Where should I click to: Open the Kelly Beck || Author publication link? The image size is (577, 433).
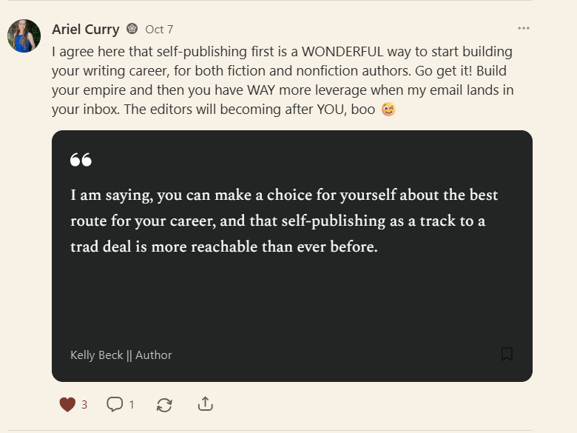pyautogui.click(x=121, y=355)
